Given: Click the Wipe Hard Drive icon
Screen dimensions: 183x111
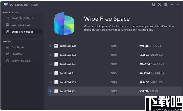Looking at the screenshot, I should coord(7,25).
